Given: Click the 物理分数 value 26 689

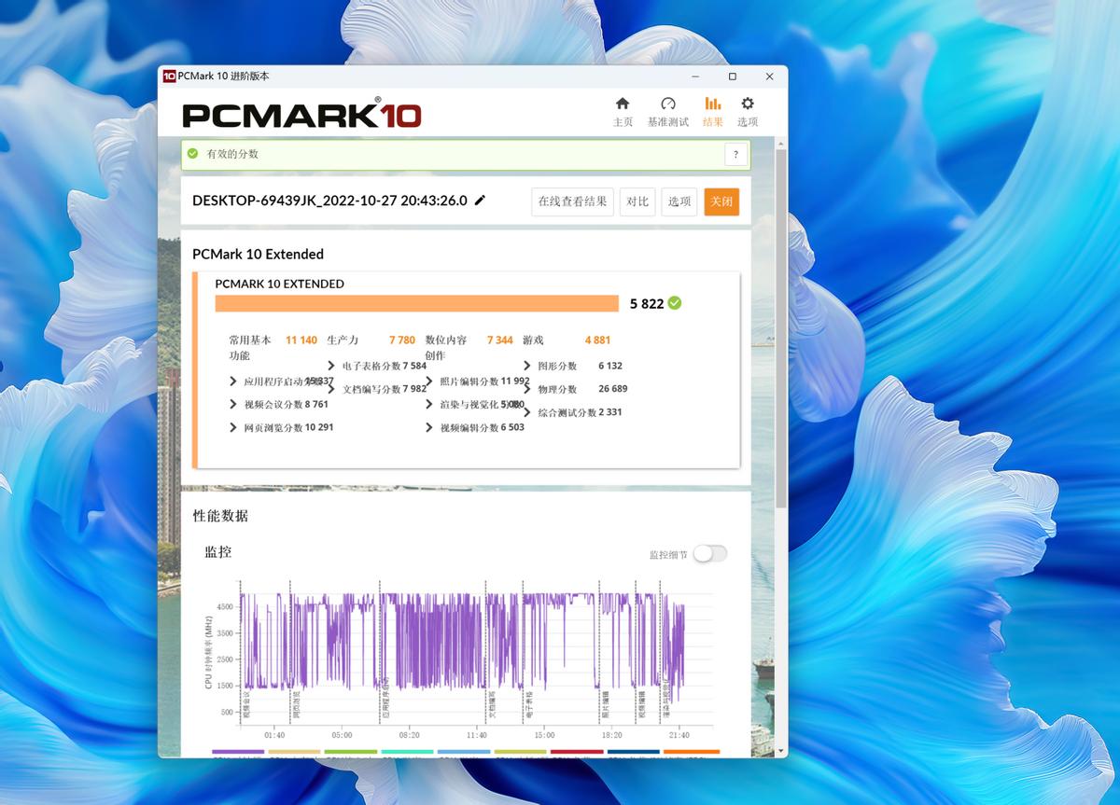Looking at the screenshot, I should pyautogui.click(x=613, y=389).
